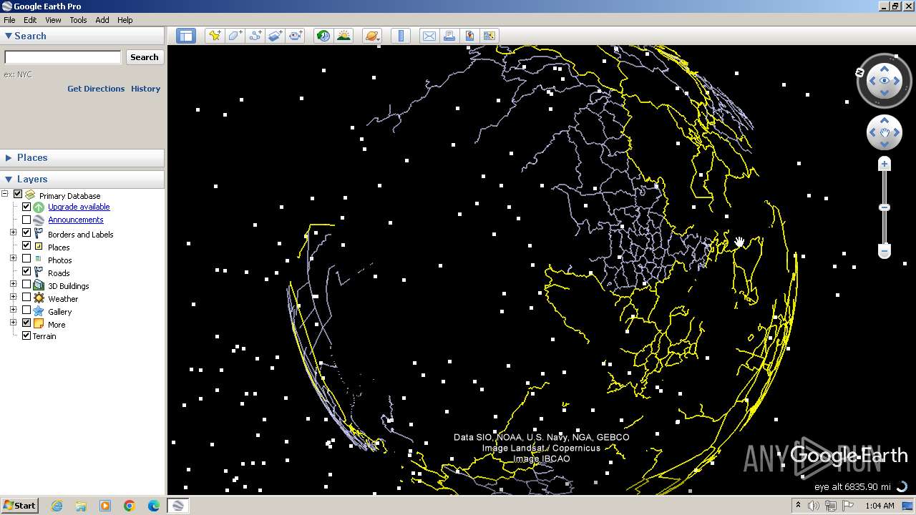Expand the Places panel
Viewport: 916px width, 515px height.
(x=9, y=157)
